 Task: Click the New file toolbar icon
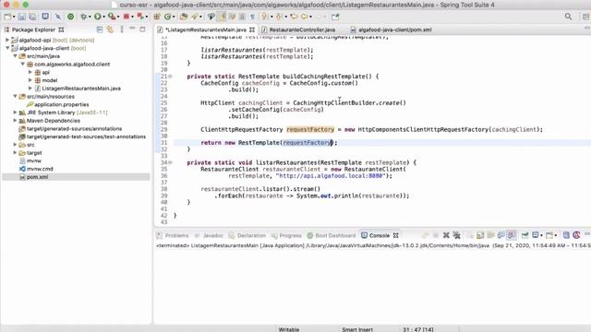[7, 17]
